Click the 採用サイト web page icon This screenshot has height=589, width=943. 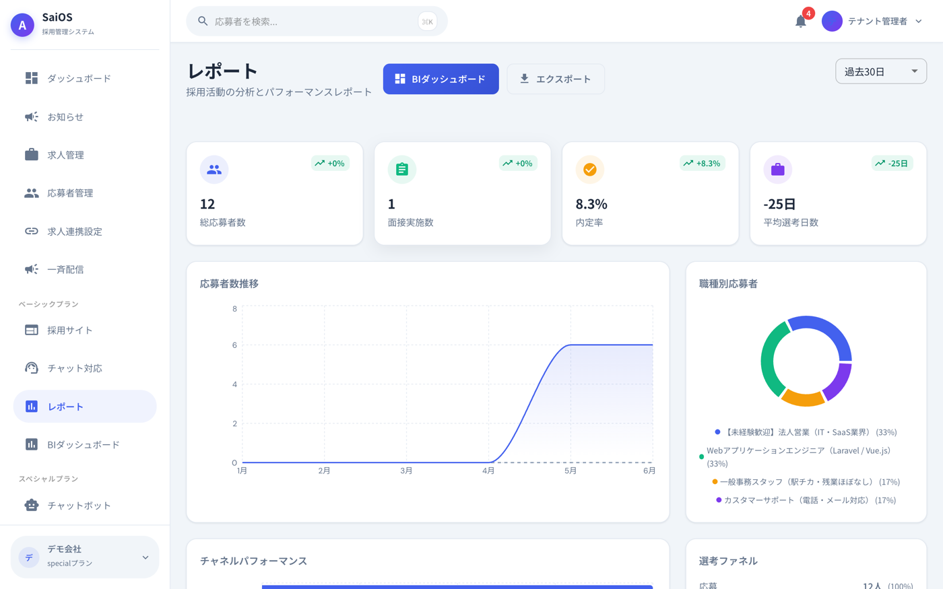tap(32, 330)
